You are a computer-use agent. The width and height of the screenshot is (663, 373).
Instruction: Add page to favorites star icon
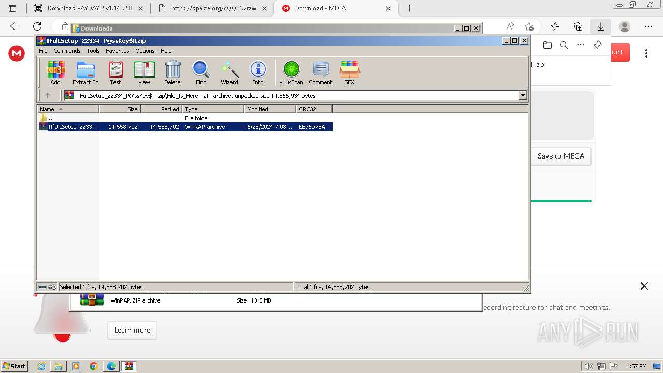[529, 26]
